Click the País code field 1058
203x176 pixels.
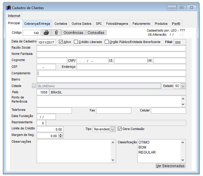coord(43,92)
